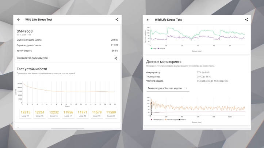The width and height of the screenshot is (264, 148).
Task: Click the best loop score 20 507
Action: tap(115, 40)
